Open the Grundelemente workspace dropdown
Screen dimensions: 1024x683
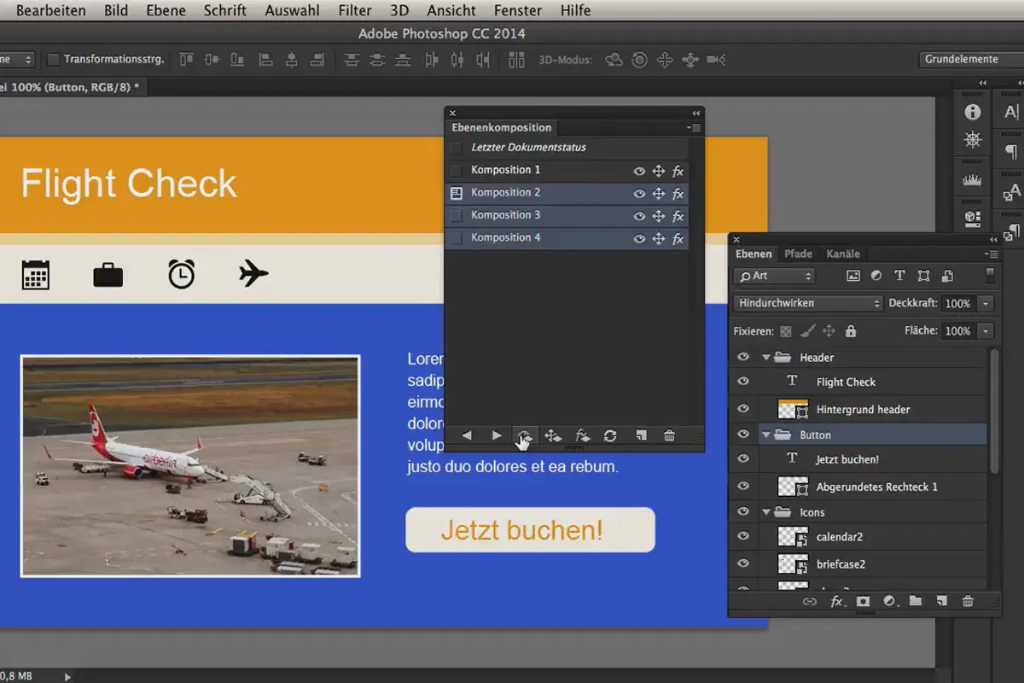point(971,60)
